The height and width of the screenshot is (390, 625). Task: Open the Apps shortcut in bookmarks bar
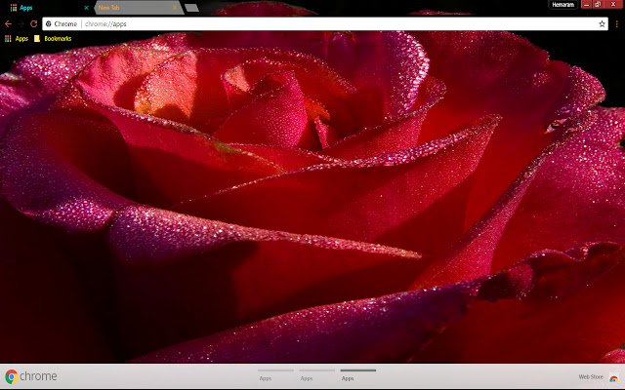17,39
